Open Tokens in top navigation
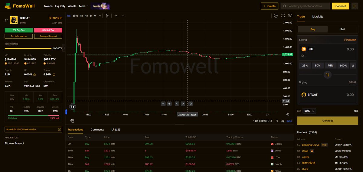Viewport: 363px width, 172px height. pos(48,6)
